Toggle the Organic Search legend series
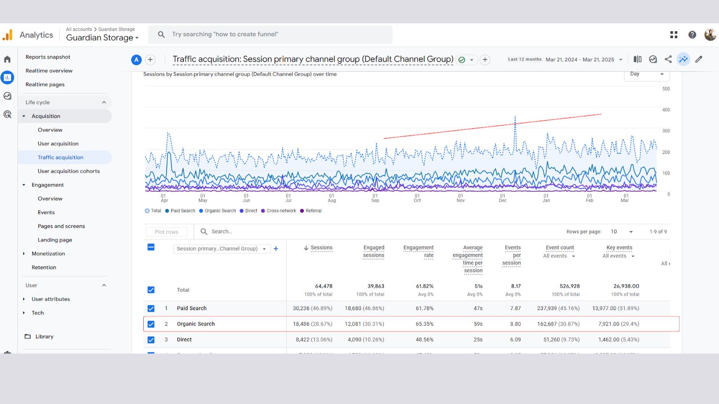Image resolution: width=719 pixels, height=404 pixels. (x=217, y=211)
